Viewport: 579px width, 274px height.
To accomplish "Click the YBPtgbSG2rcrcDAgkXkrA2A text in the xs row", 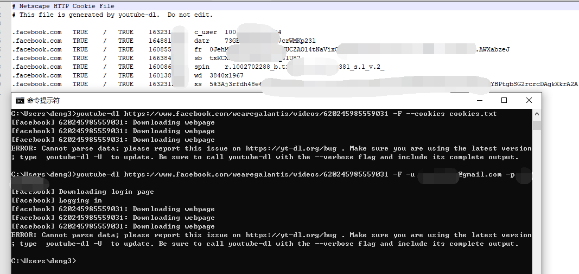I will pos(534,84).
